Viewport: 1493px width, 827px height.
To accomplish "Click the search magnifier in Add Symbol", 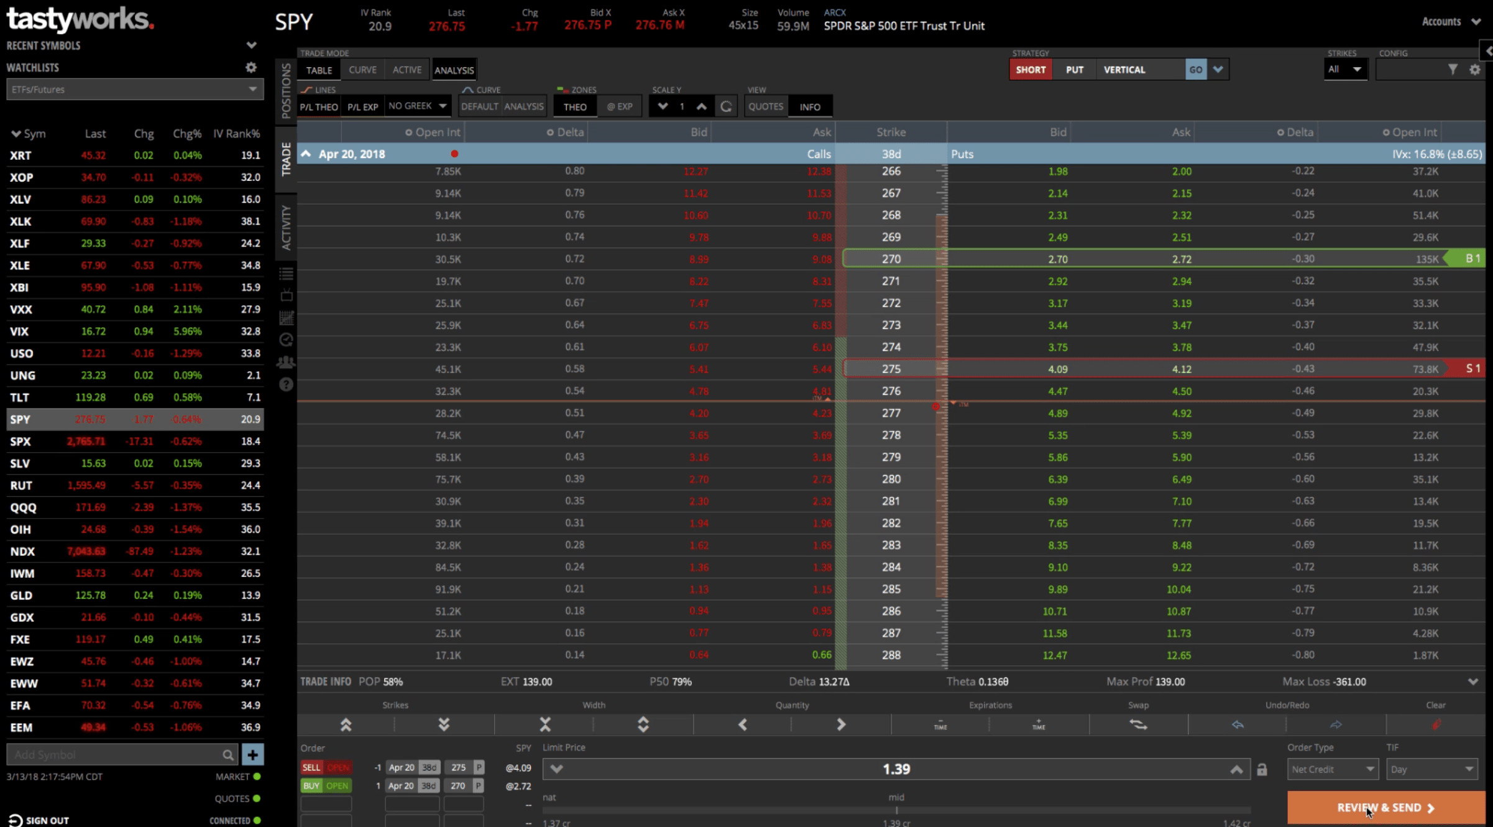I will [228, 755].
